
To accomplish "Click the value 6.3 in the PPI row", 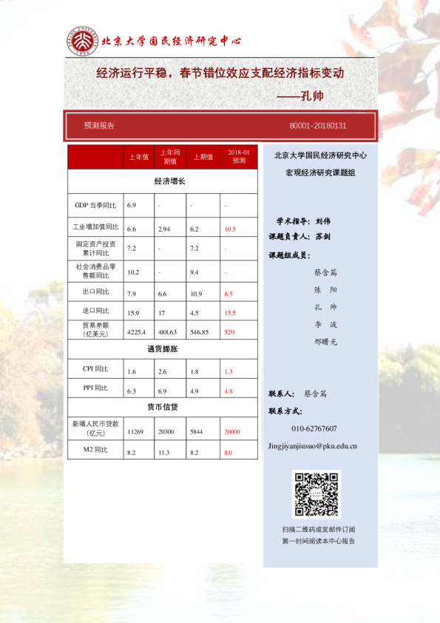I will [x=132, y=391].
